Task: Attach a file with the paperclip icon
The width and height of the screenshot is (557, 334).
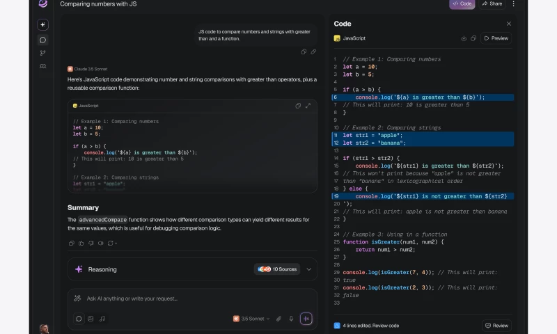Action: [279, 319]
